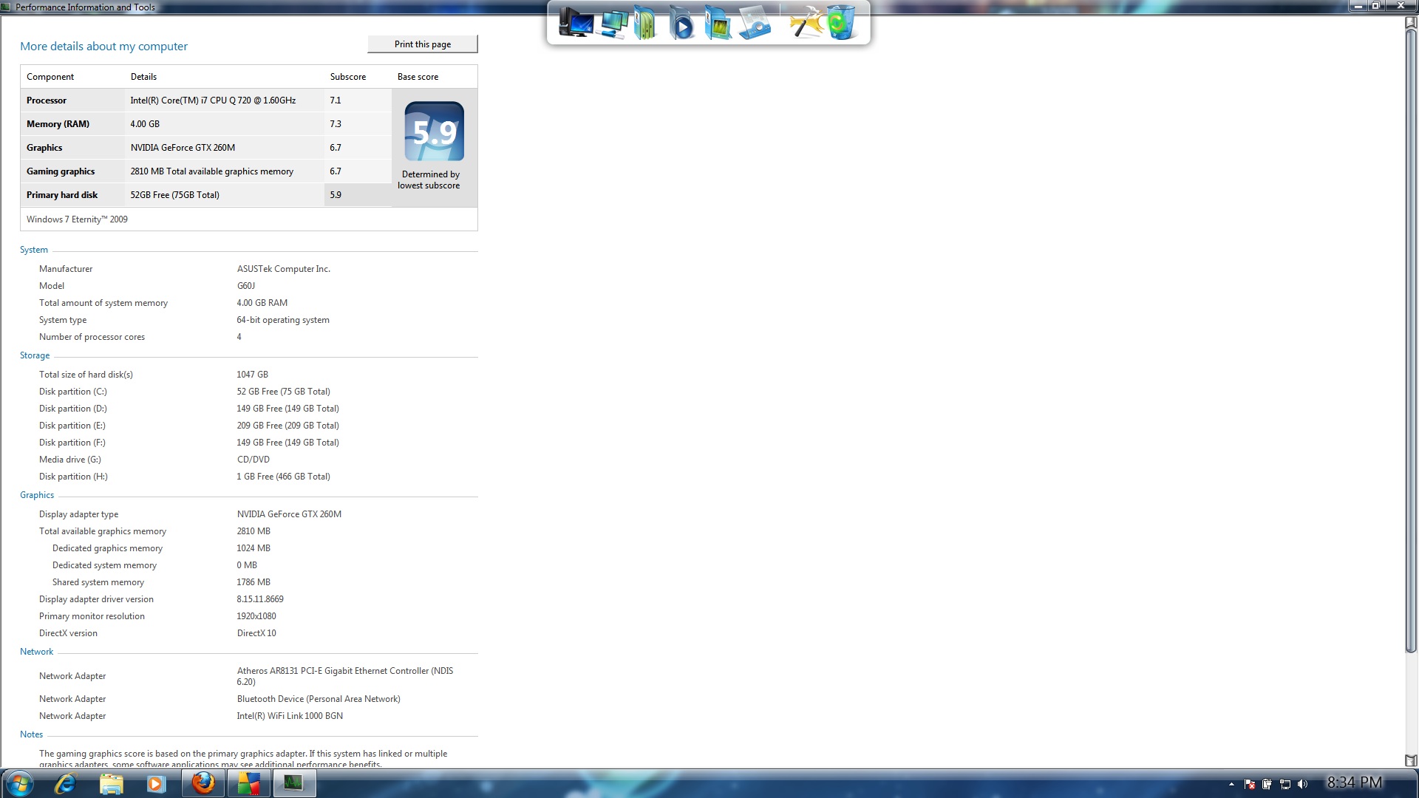Click the scrollbar down arrow
The image size is (1419, 798).
1410,760
